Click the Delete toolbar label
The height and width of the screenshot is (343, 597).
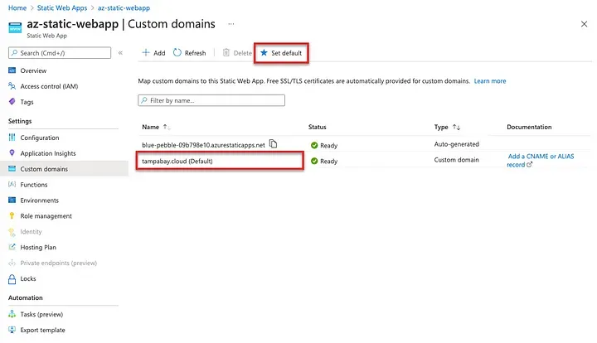(242, 53)
